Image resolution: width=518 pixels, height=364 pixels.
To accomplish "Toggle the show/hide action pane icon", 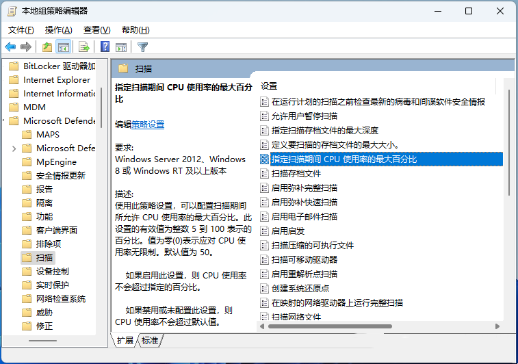I will (x=121, y=47).
